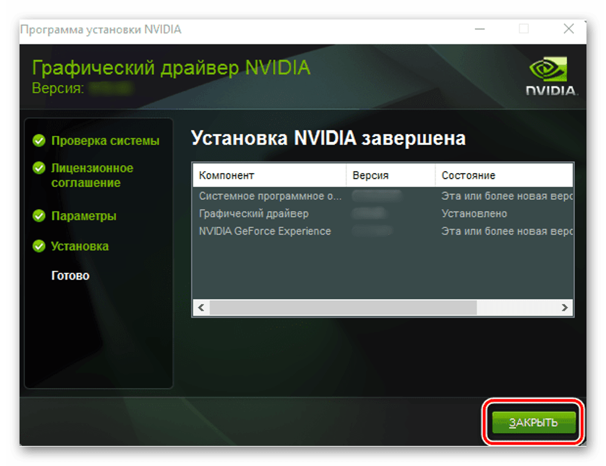
Task: Click the checkmark beside Параметры
Action: click(x=39, y=216)
